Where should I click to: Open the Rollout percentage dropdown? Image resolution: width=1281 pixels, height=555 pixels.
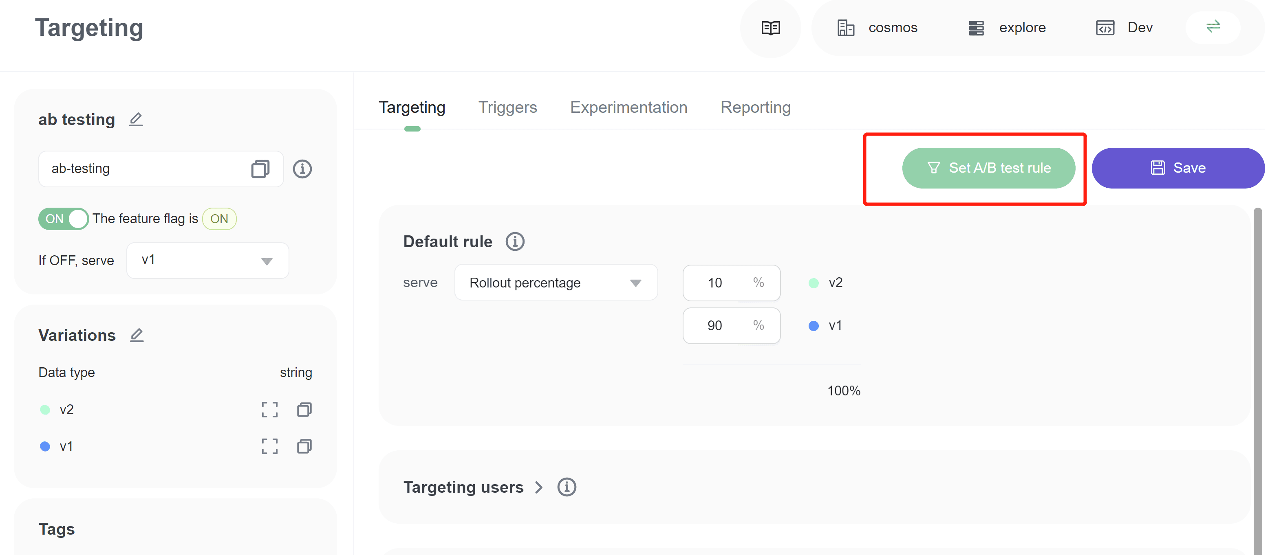tap(556, 283)
